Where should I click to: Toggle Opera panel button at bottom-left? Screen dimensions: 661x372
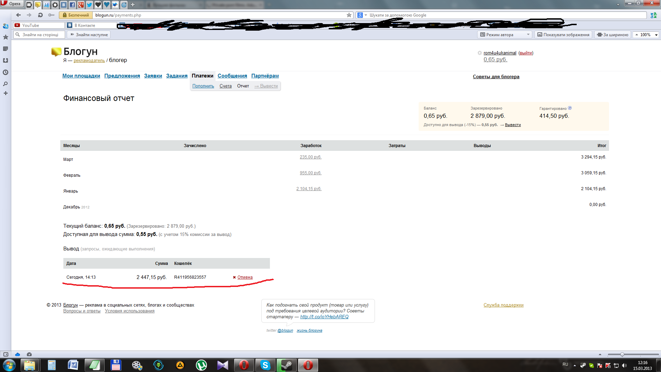[6, 354]
